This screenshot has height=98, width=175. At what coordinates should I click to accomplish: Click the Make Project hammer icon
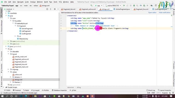(x=91, y=5)
